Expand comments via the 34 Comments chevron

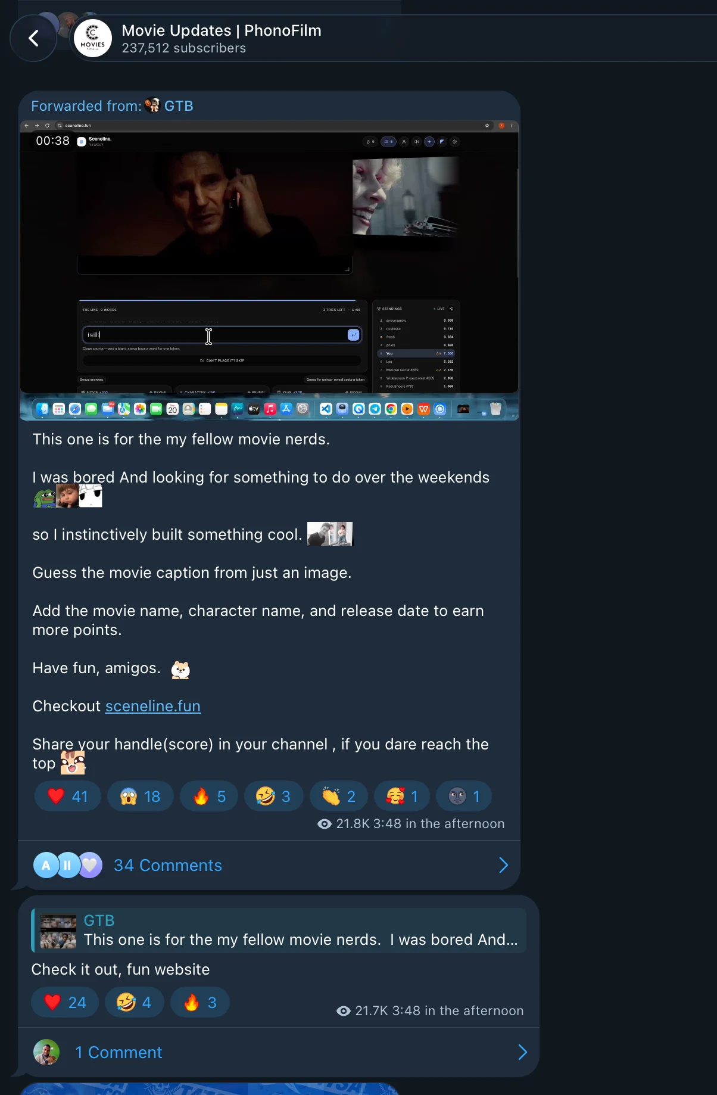click(x=503, y=865)
